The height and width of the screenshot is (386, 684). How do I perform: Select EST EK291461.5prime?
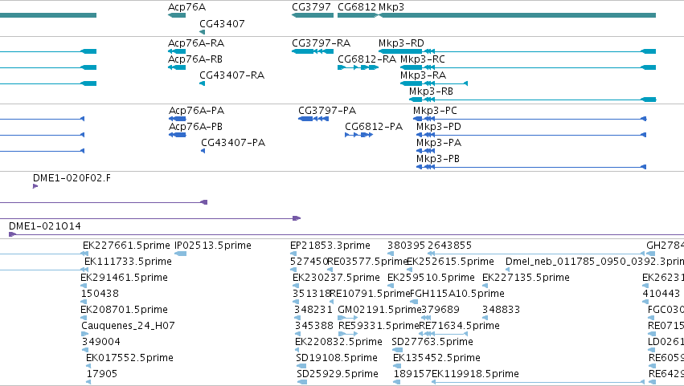pyautogui.click(x=124, y=278)
